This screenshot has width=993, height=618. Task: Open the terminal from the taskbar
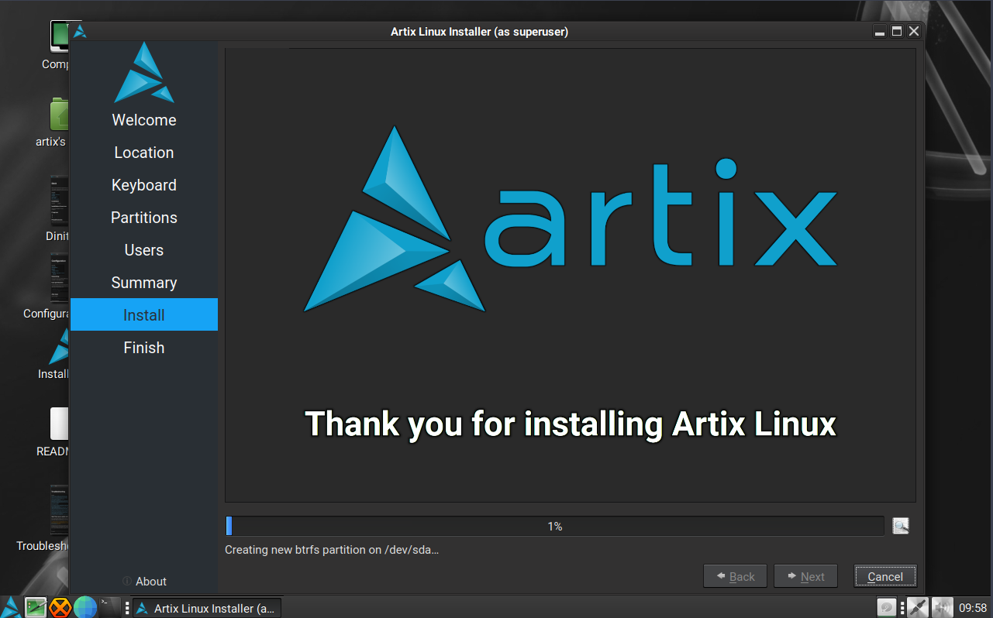click(x=109, y=607)
